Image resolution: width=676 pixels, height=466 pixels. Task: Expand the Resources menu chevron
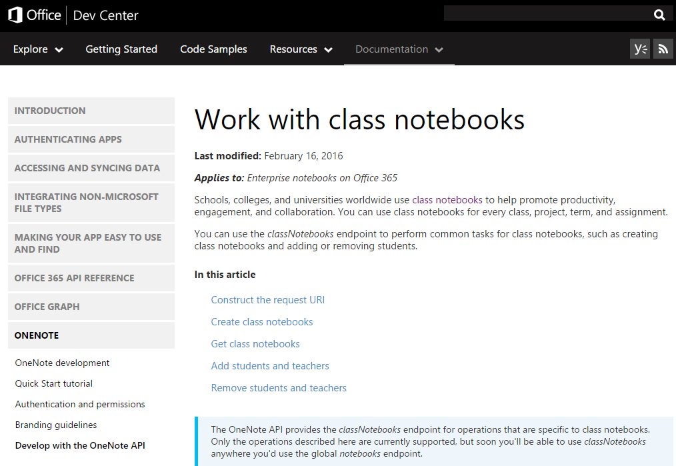(328, 50)
